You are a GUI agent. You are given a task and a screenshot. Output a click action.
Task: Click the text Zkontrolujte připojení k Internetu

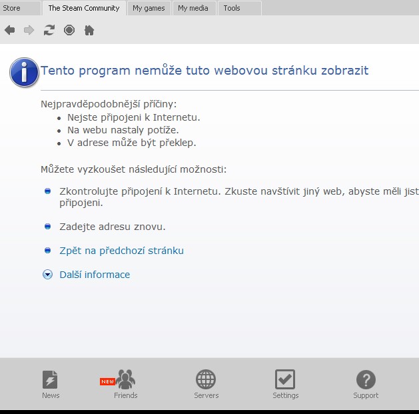(x=141, y=191)
